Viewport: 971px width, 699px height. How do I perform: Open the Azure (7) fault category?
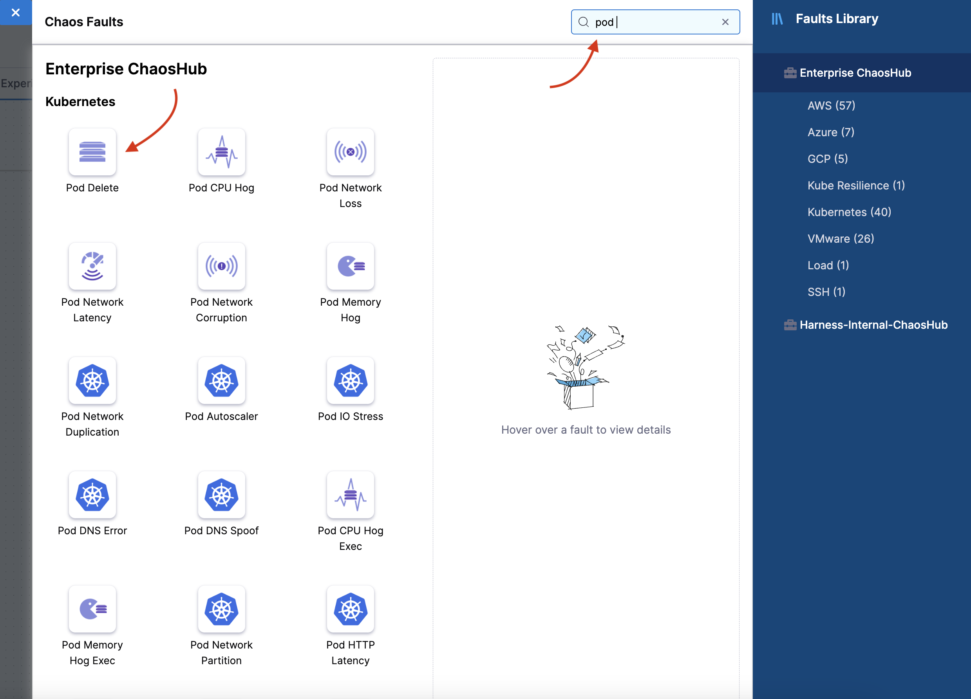click(x=830, y=132)
